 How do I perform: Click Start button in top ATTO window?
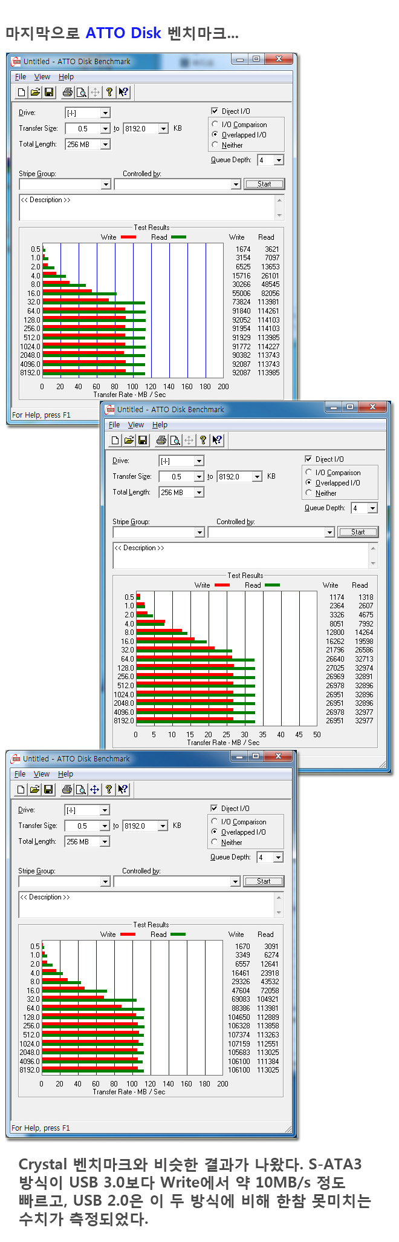[264, 184]
